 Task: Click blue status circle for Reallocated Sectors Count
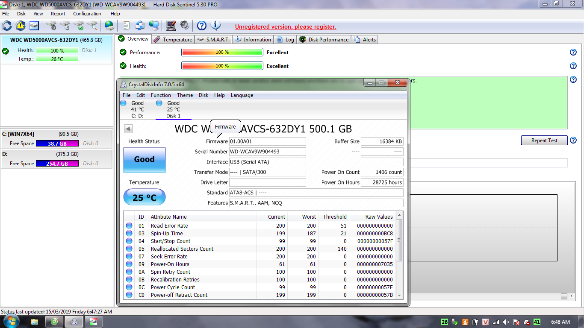(x=129, y=249)
